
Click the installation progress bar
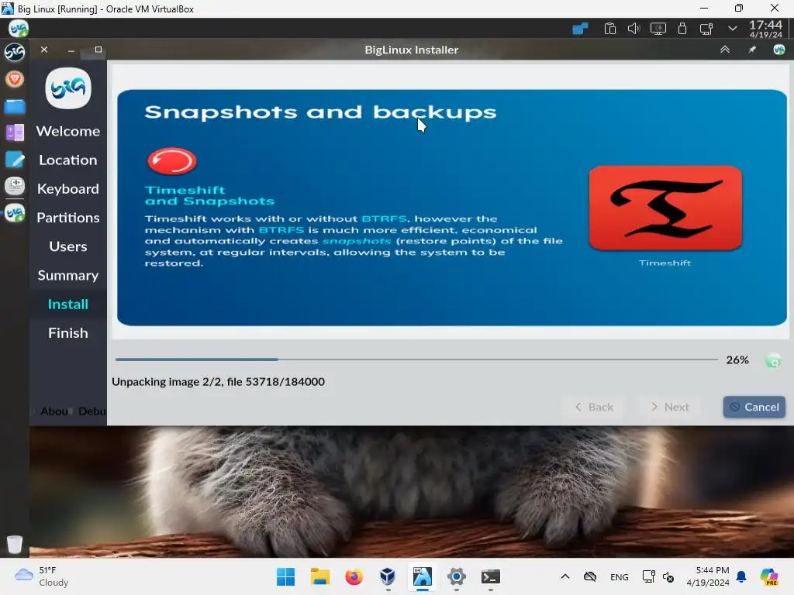pyautogui.click(x=416, y=359)
